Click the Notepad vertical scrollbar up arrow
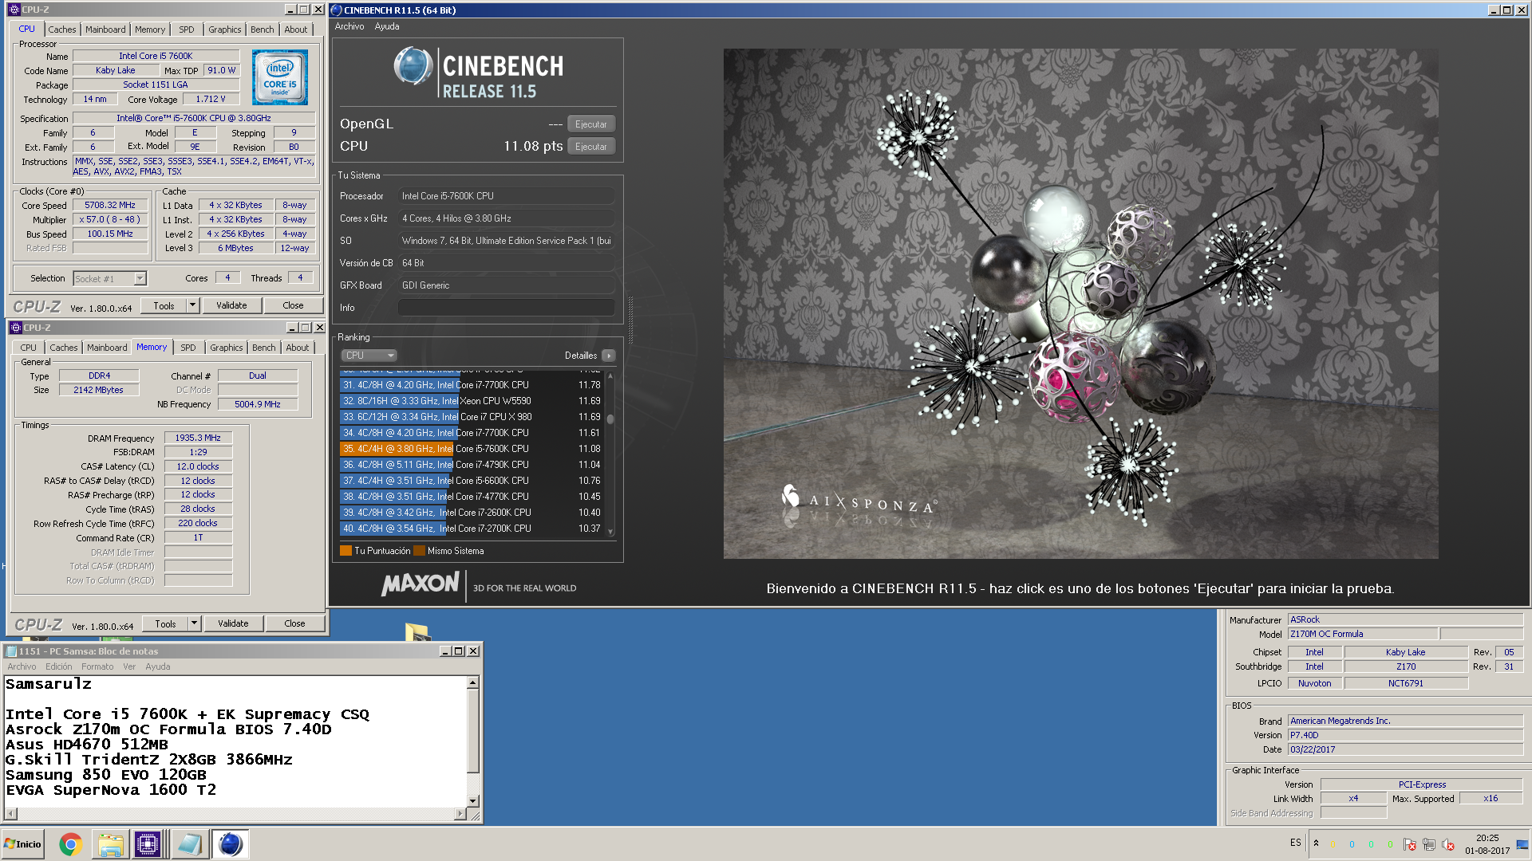The image size is (1532, 861). coord(473,682)
